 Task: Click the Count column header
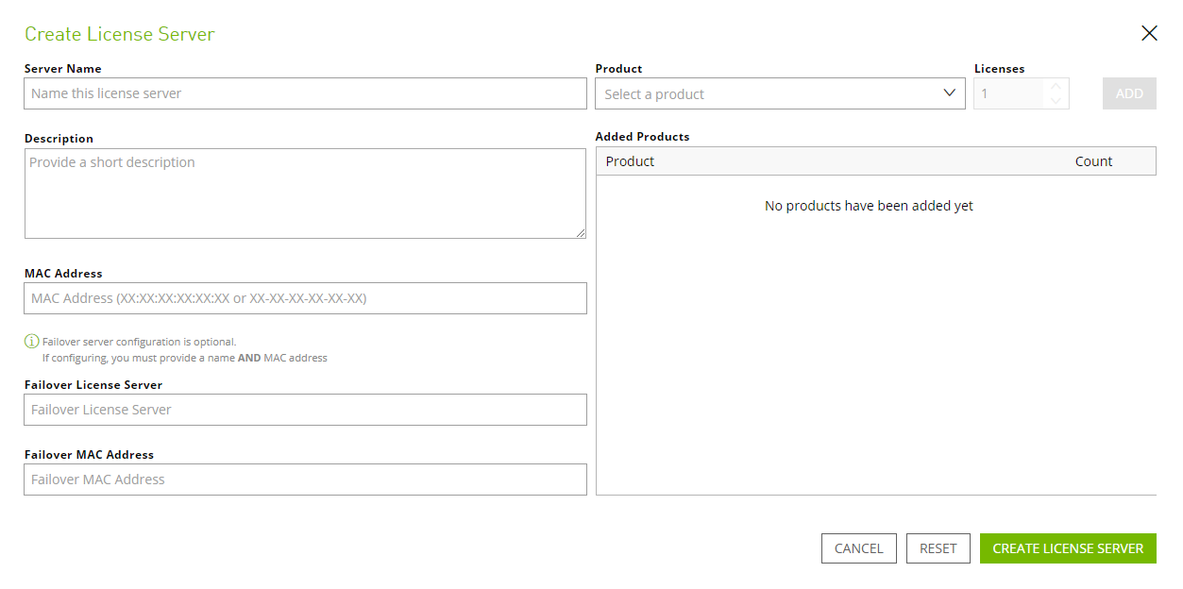[1092, 160]
